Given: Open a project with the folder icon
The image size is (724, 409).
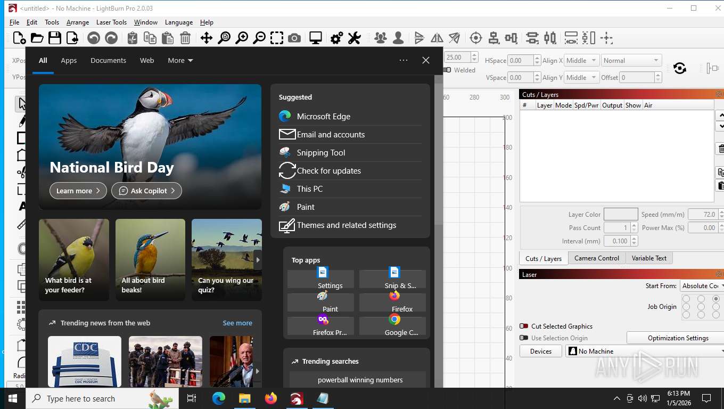Looking at the screenshot, I should (37, 38).
